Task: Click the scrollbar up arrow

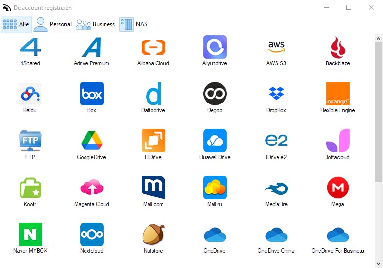Action: (378, 39)
